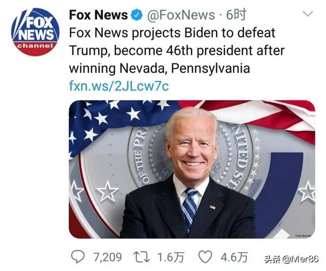
Task: Open the Biden photo thumbnail
Action: click(192, 169)
